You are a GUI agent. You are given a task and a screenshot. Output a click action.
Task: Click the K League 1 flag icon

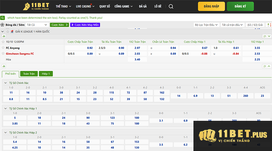tap(12, 31)
